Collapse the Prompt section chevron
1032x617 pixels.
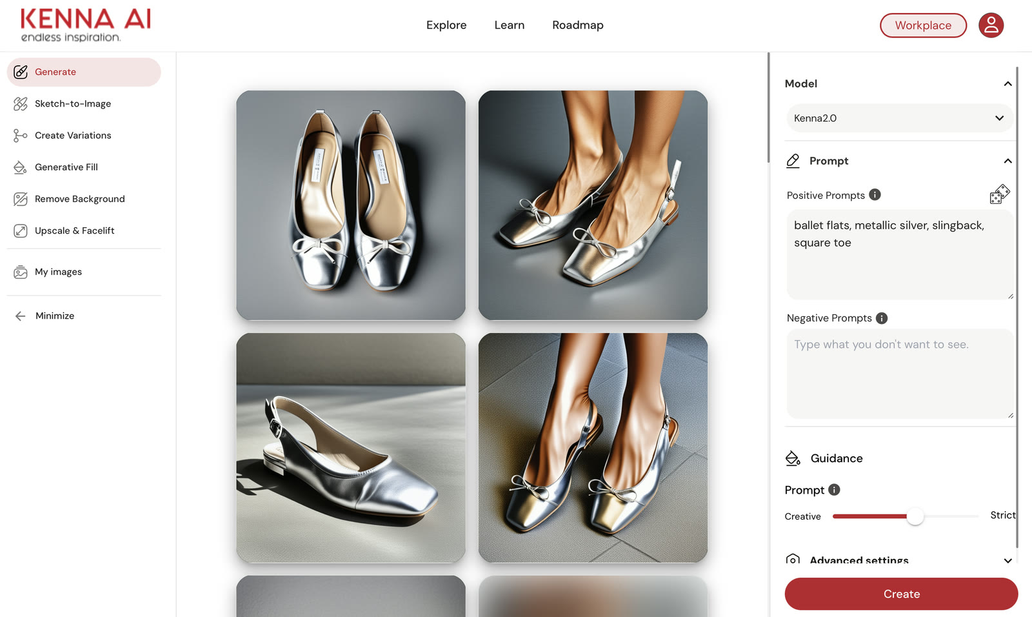(1007, 161)
